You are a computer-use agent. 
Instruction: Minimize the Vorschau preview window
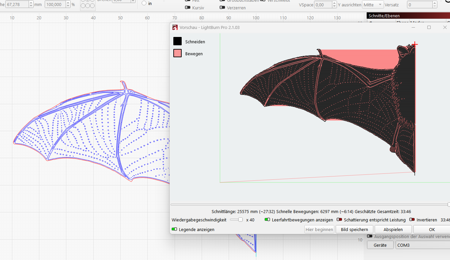coord(413,27)
